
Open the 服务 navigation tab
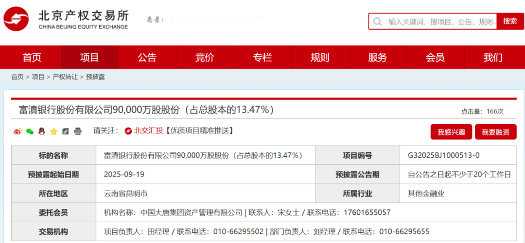click(378, 58)
